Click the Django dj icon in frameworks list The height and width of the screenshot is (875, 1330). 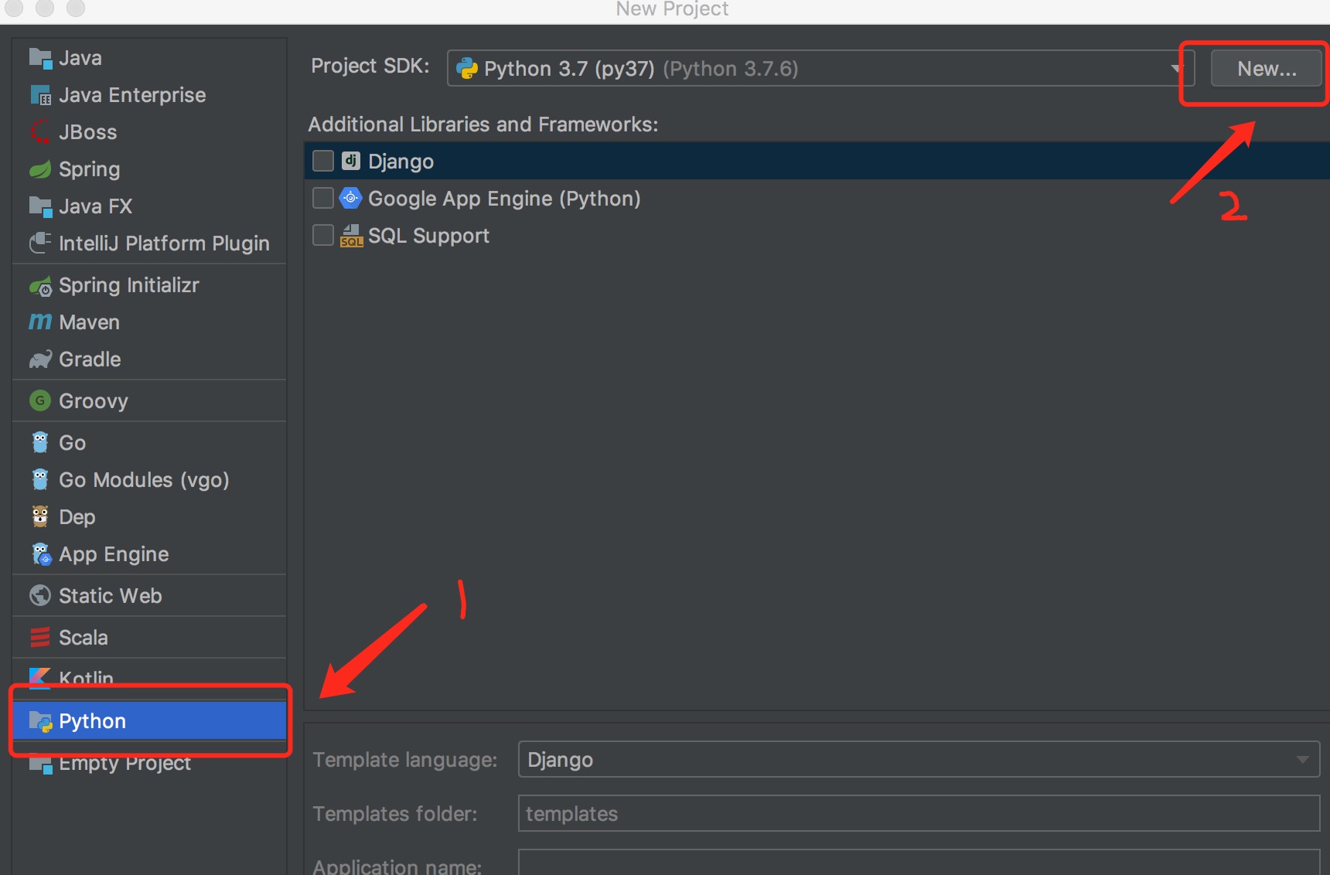(x=350, y=161)
